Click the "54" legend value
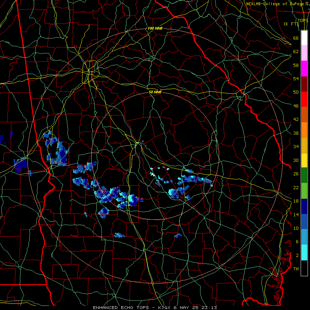Screen dimensions: 310x310 pyautogui.click(x=296, y=79)
